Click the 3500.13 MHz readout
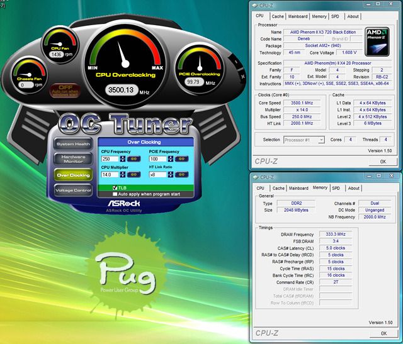The image size is (403, 344). 122,90
